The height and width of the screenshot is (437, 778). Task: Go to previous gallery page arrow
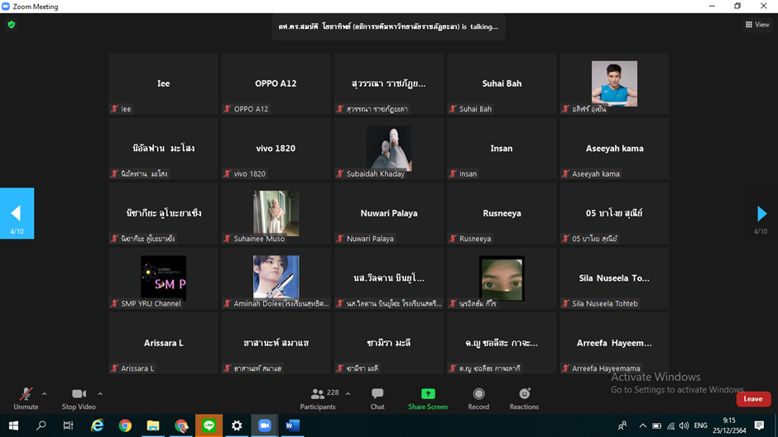(17, 213)
